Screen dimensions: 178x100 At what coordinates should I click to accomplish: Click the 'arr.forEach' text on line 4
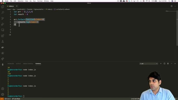point(19,19)
